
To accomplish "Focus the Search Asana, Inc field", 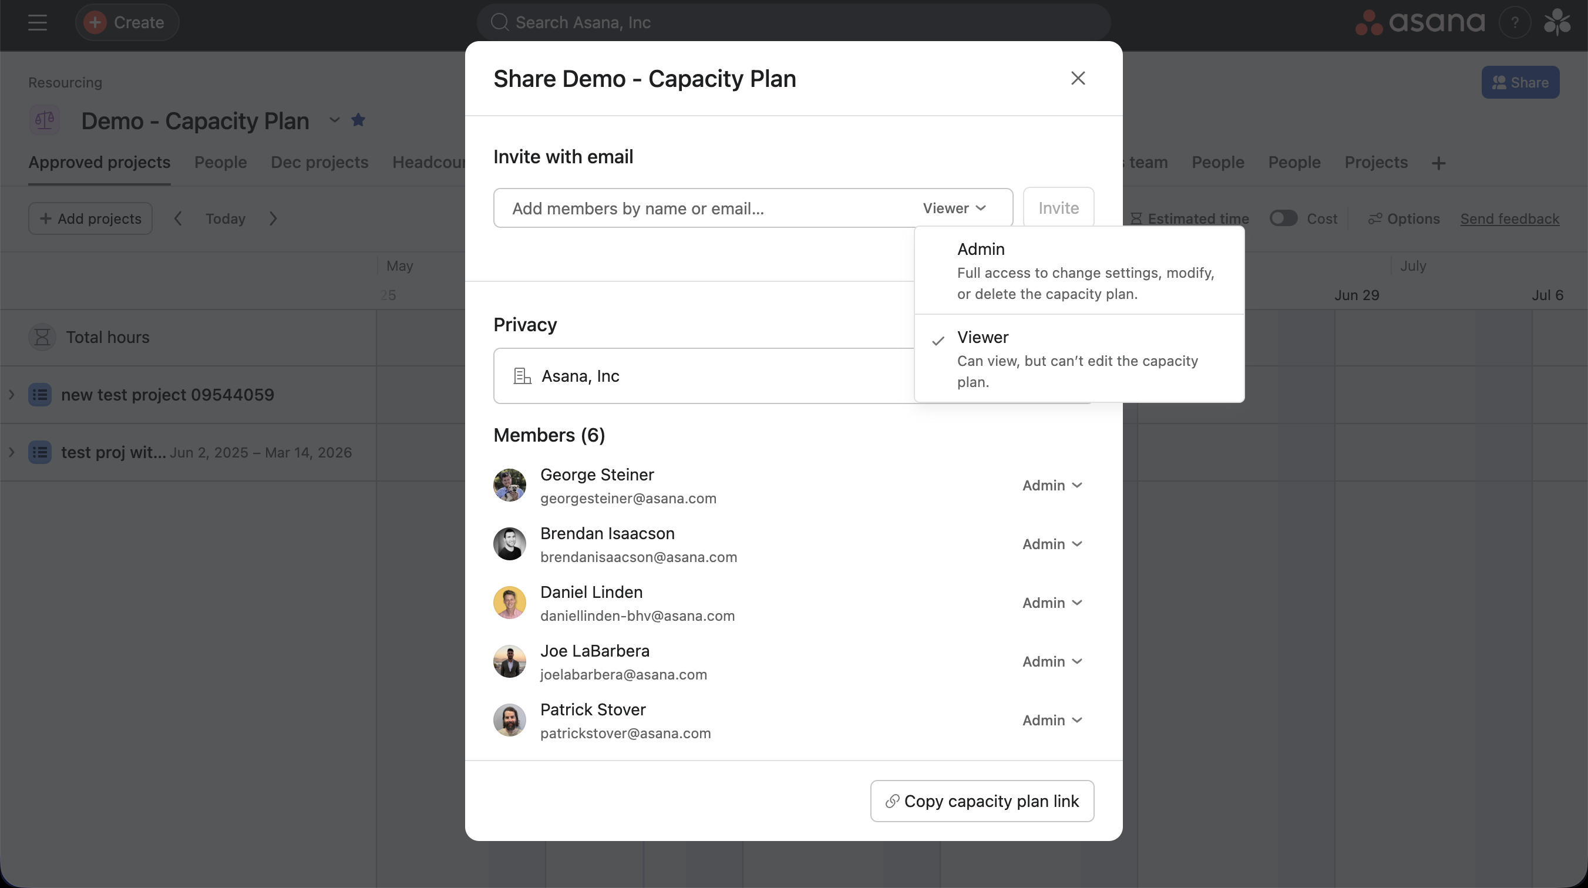I will coord(793,23).
